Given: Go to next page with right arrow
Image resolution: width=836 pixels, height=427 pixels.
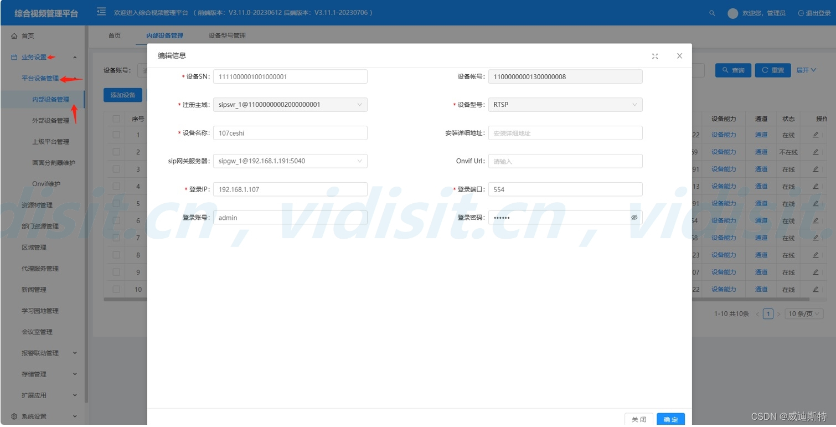Looking at the screenshot, I should click(778, 314).
